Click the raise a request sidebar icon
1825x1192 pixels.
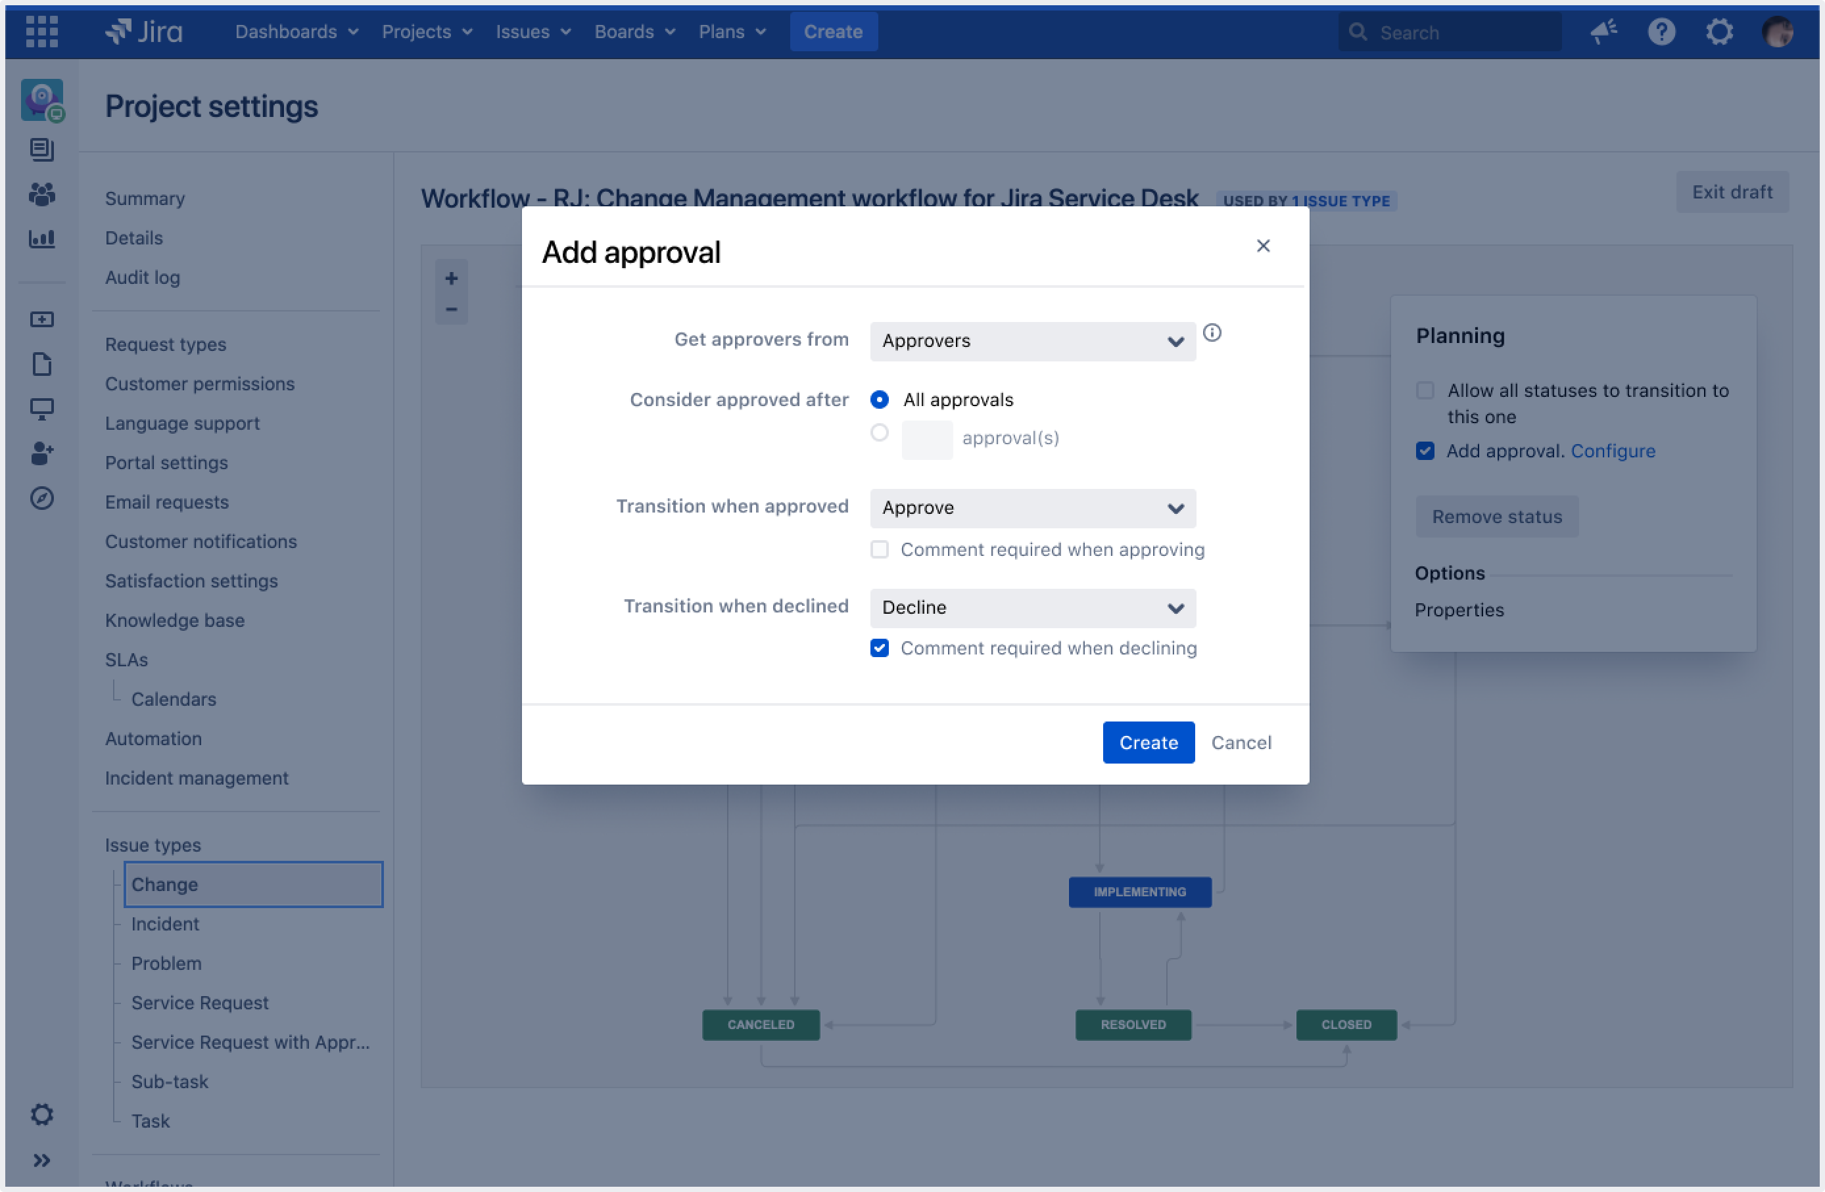[x=41, y=319]
